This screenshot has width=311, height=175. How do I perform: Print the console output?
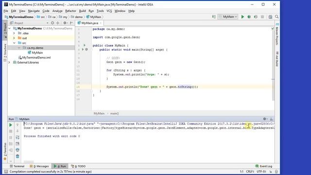17,150
